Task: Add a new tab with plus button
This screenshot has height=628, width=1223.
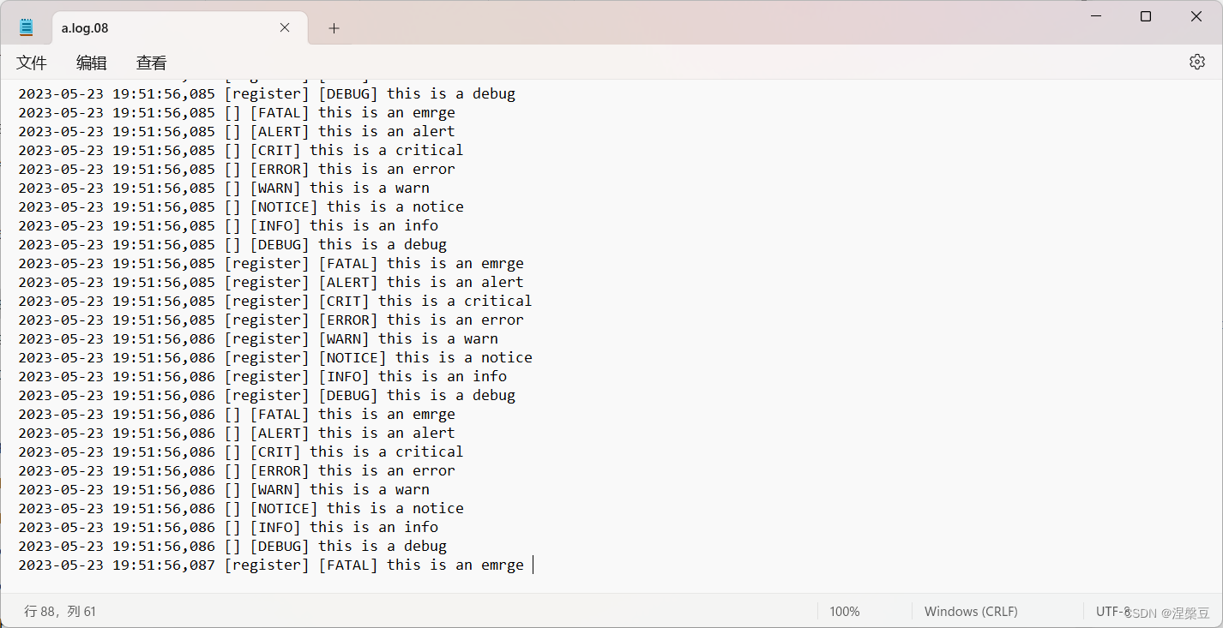Action: (334, 28)
